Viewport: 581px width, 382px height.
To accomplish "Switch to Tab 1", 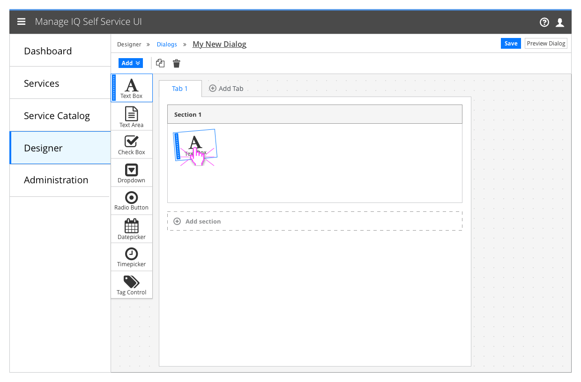I will 180,89.
